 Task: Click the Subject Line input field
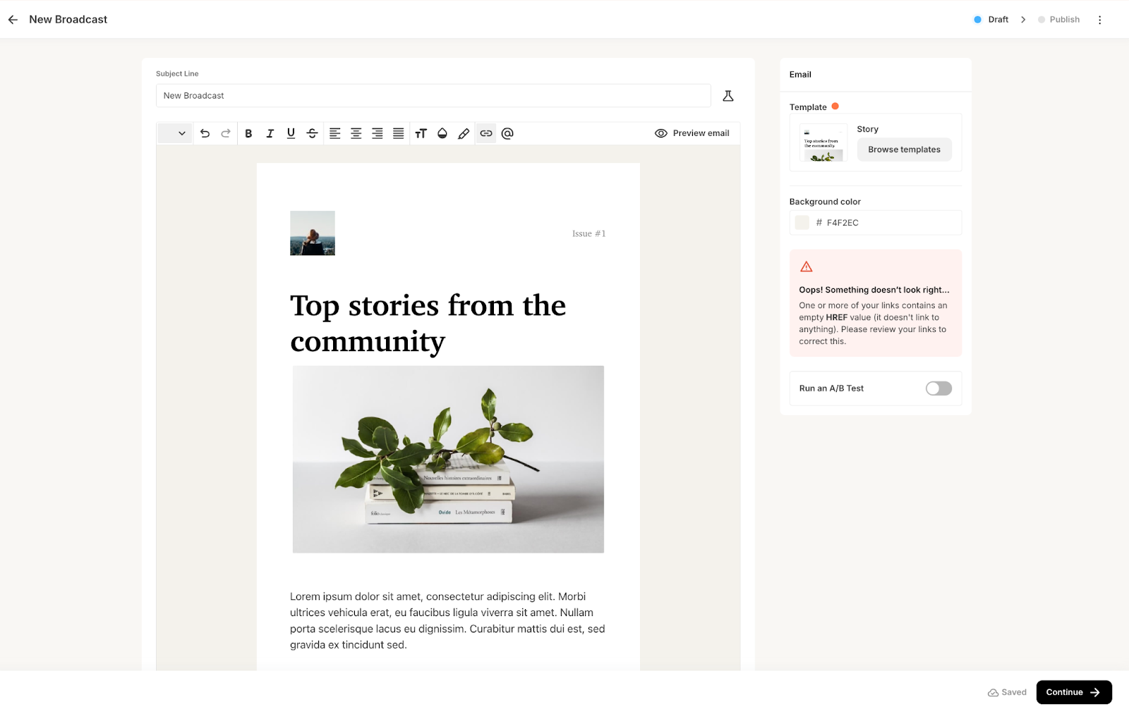pos(433,96)
